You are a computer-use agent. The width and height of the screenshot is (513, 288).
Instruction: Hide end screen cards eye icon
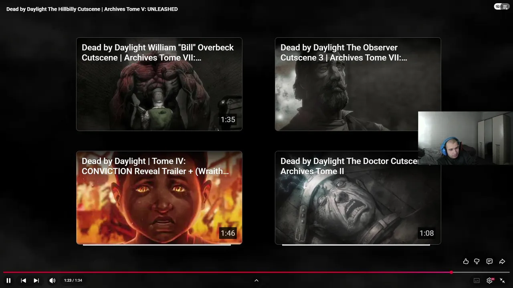click(497, 6)
